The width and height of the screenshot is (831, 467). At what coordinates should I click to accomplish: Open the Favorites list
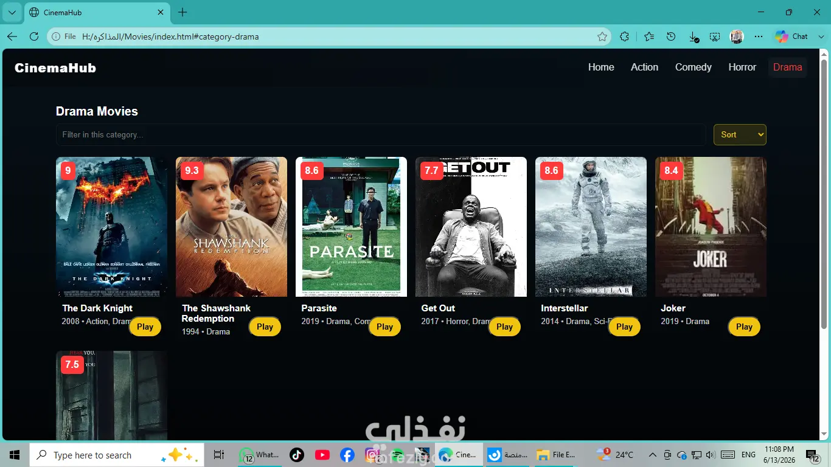pyautogui.click(x=649, y=36)
